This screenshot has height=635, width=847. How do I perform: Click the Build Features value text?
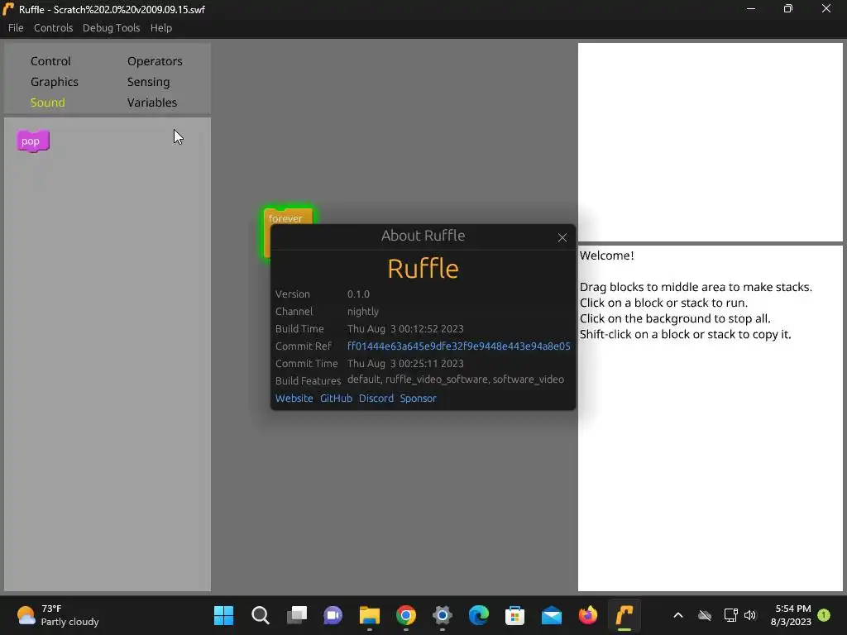click(456, 380)
